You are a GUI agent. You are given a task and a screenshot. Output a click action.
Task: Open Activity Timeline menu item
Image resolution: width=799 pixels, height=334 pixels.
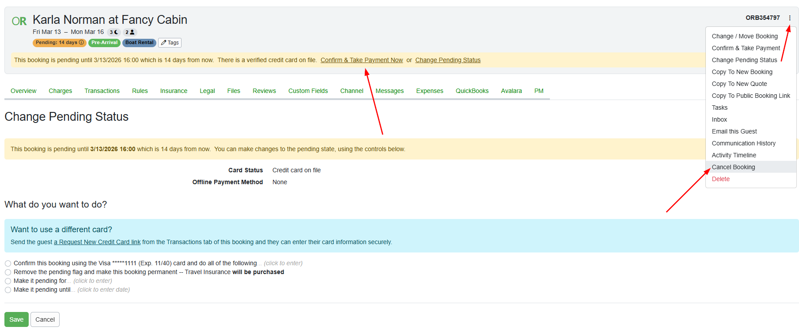(751, 155)
